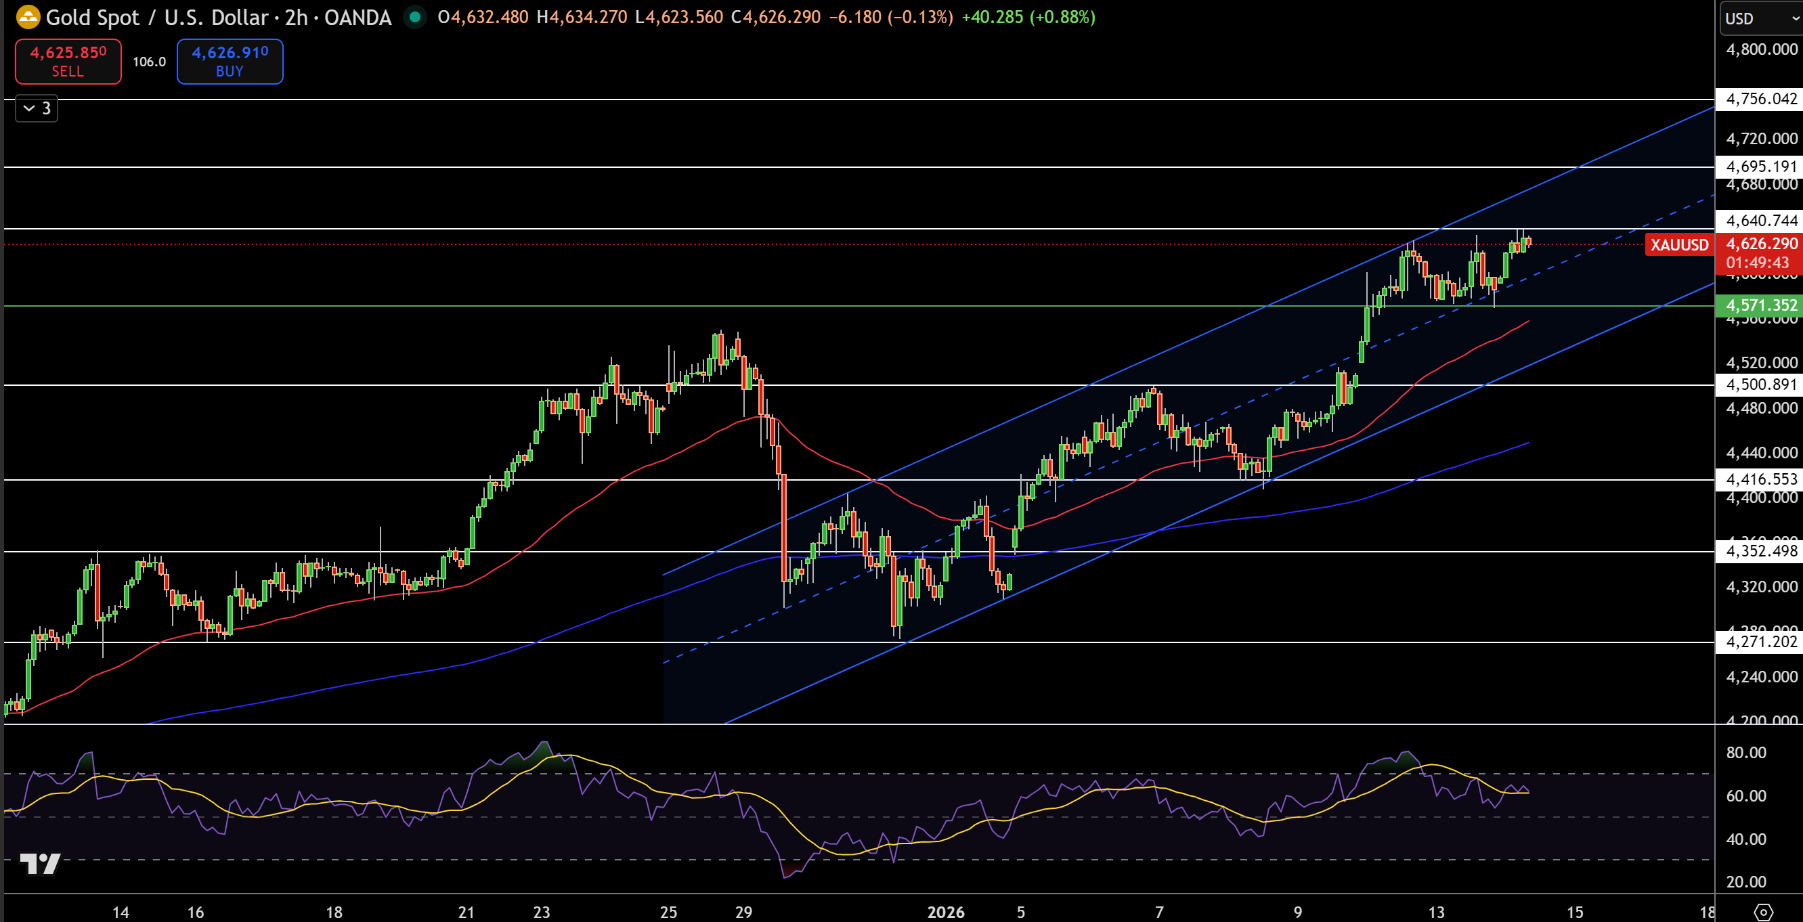Click the closing price C4,626.290 value
Screen dimensions: 1803x922
[775, 17]
